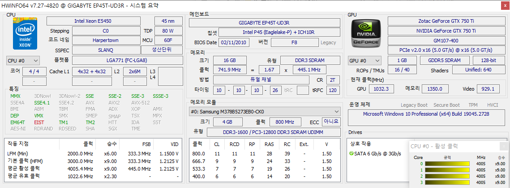The width and height of the screenshot is (510, 188).
Task: Click the 2x6M L2 cache field
Action: [x=135, y=71]
